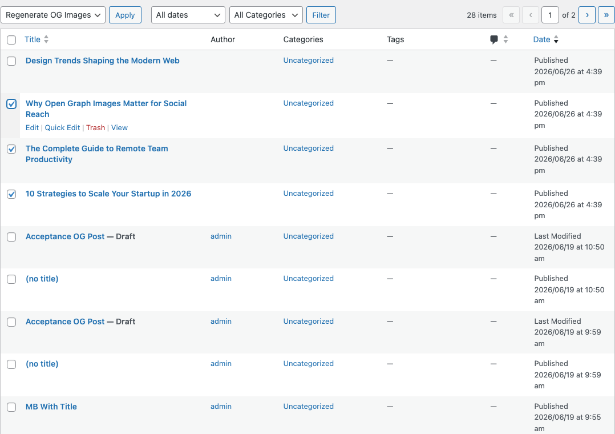Toggle the select-all checkbox in header

pyautogui.click(x=11, y=39)
